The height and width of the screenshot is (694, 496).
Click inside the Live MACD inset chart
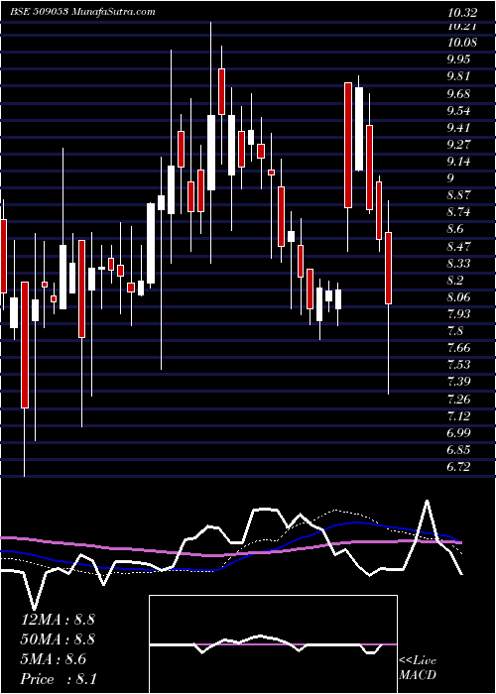[x=273, y=644]
